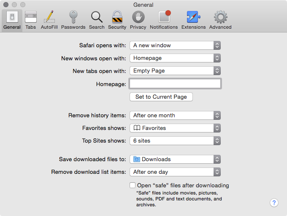This screenshot has width=287, height=216.
Task: Open the Passwords key icon pane
Action: (x=73, y=20)
